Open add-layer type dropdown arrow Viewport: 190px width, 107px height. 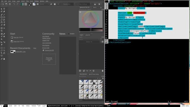pyautogui.click(x=82, y=71)
